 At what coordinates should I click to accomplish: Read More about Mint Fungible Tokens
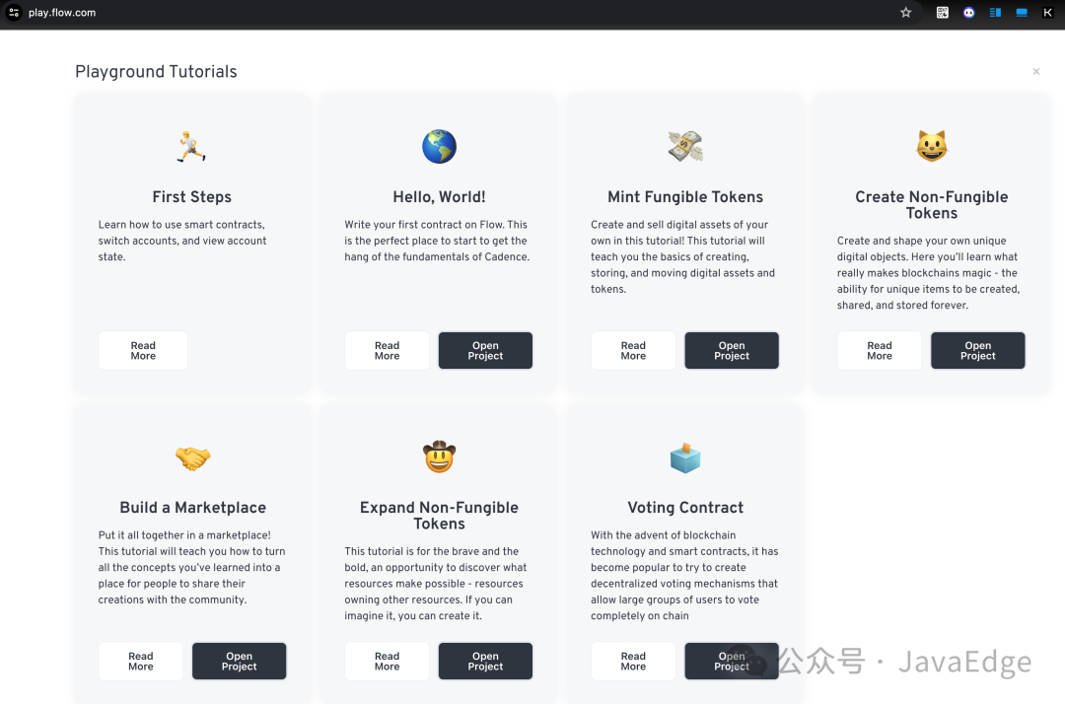633,350
